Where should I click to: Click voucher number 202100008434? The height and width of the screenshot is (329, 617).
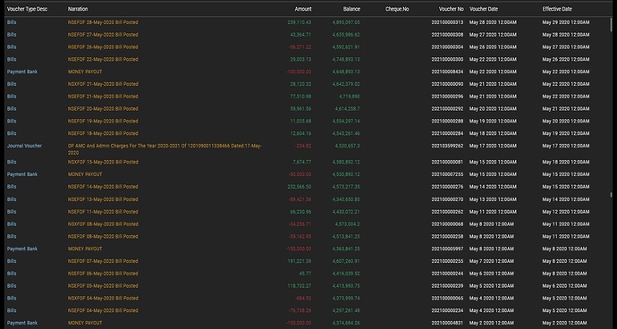pos(447,72)
